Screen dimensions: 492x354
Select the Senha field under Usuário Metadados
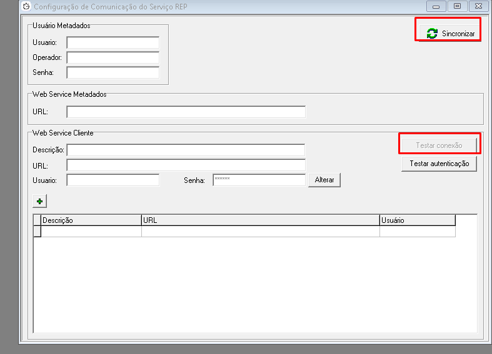tap(113, 72)
